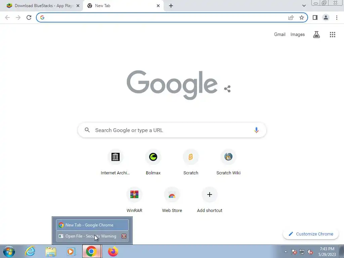Click the Gmail link
344x258 pixels.
click(x=280, y=35)
